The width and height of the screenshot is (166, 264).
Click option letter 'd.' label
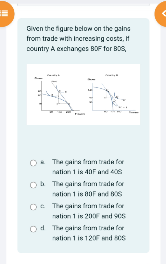43,228
